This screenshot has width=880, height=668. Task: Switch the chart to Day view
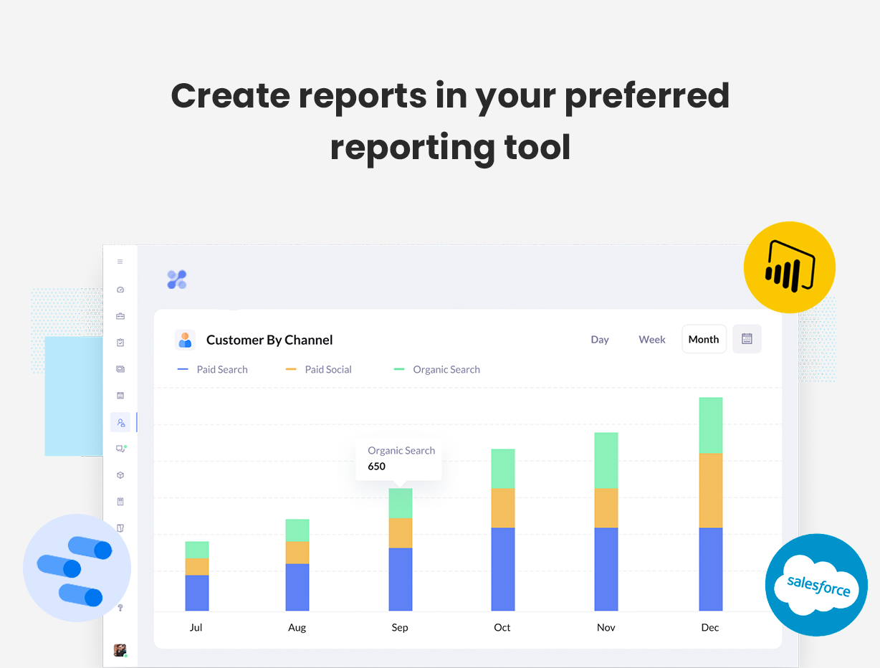pos(600,340)
